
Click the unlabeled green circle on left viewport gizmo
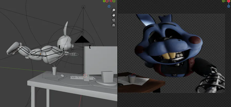pyautogui.click(x=114, y=1)
